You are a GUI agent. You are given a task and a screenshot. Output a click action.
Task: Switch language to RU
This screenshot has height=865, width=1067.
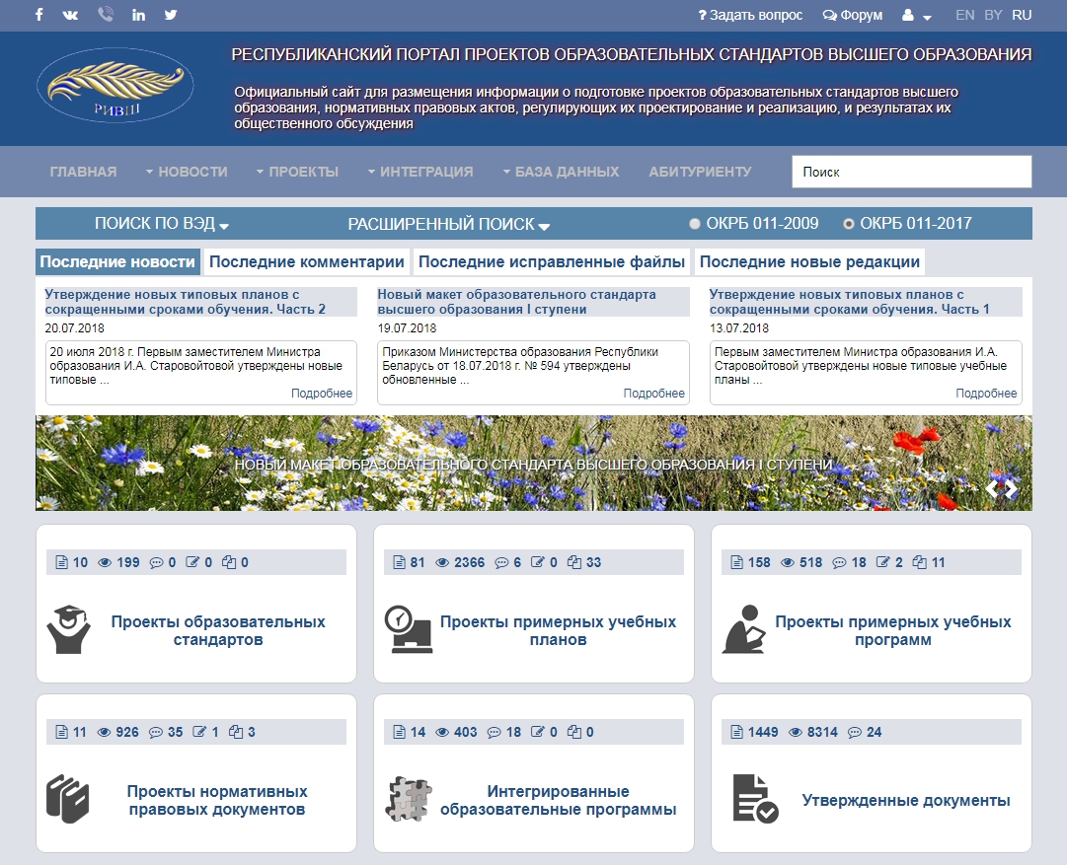(x=1022, y=15)
